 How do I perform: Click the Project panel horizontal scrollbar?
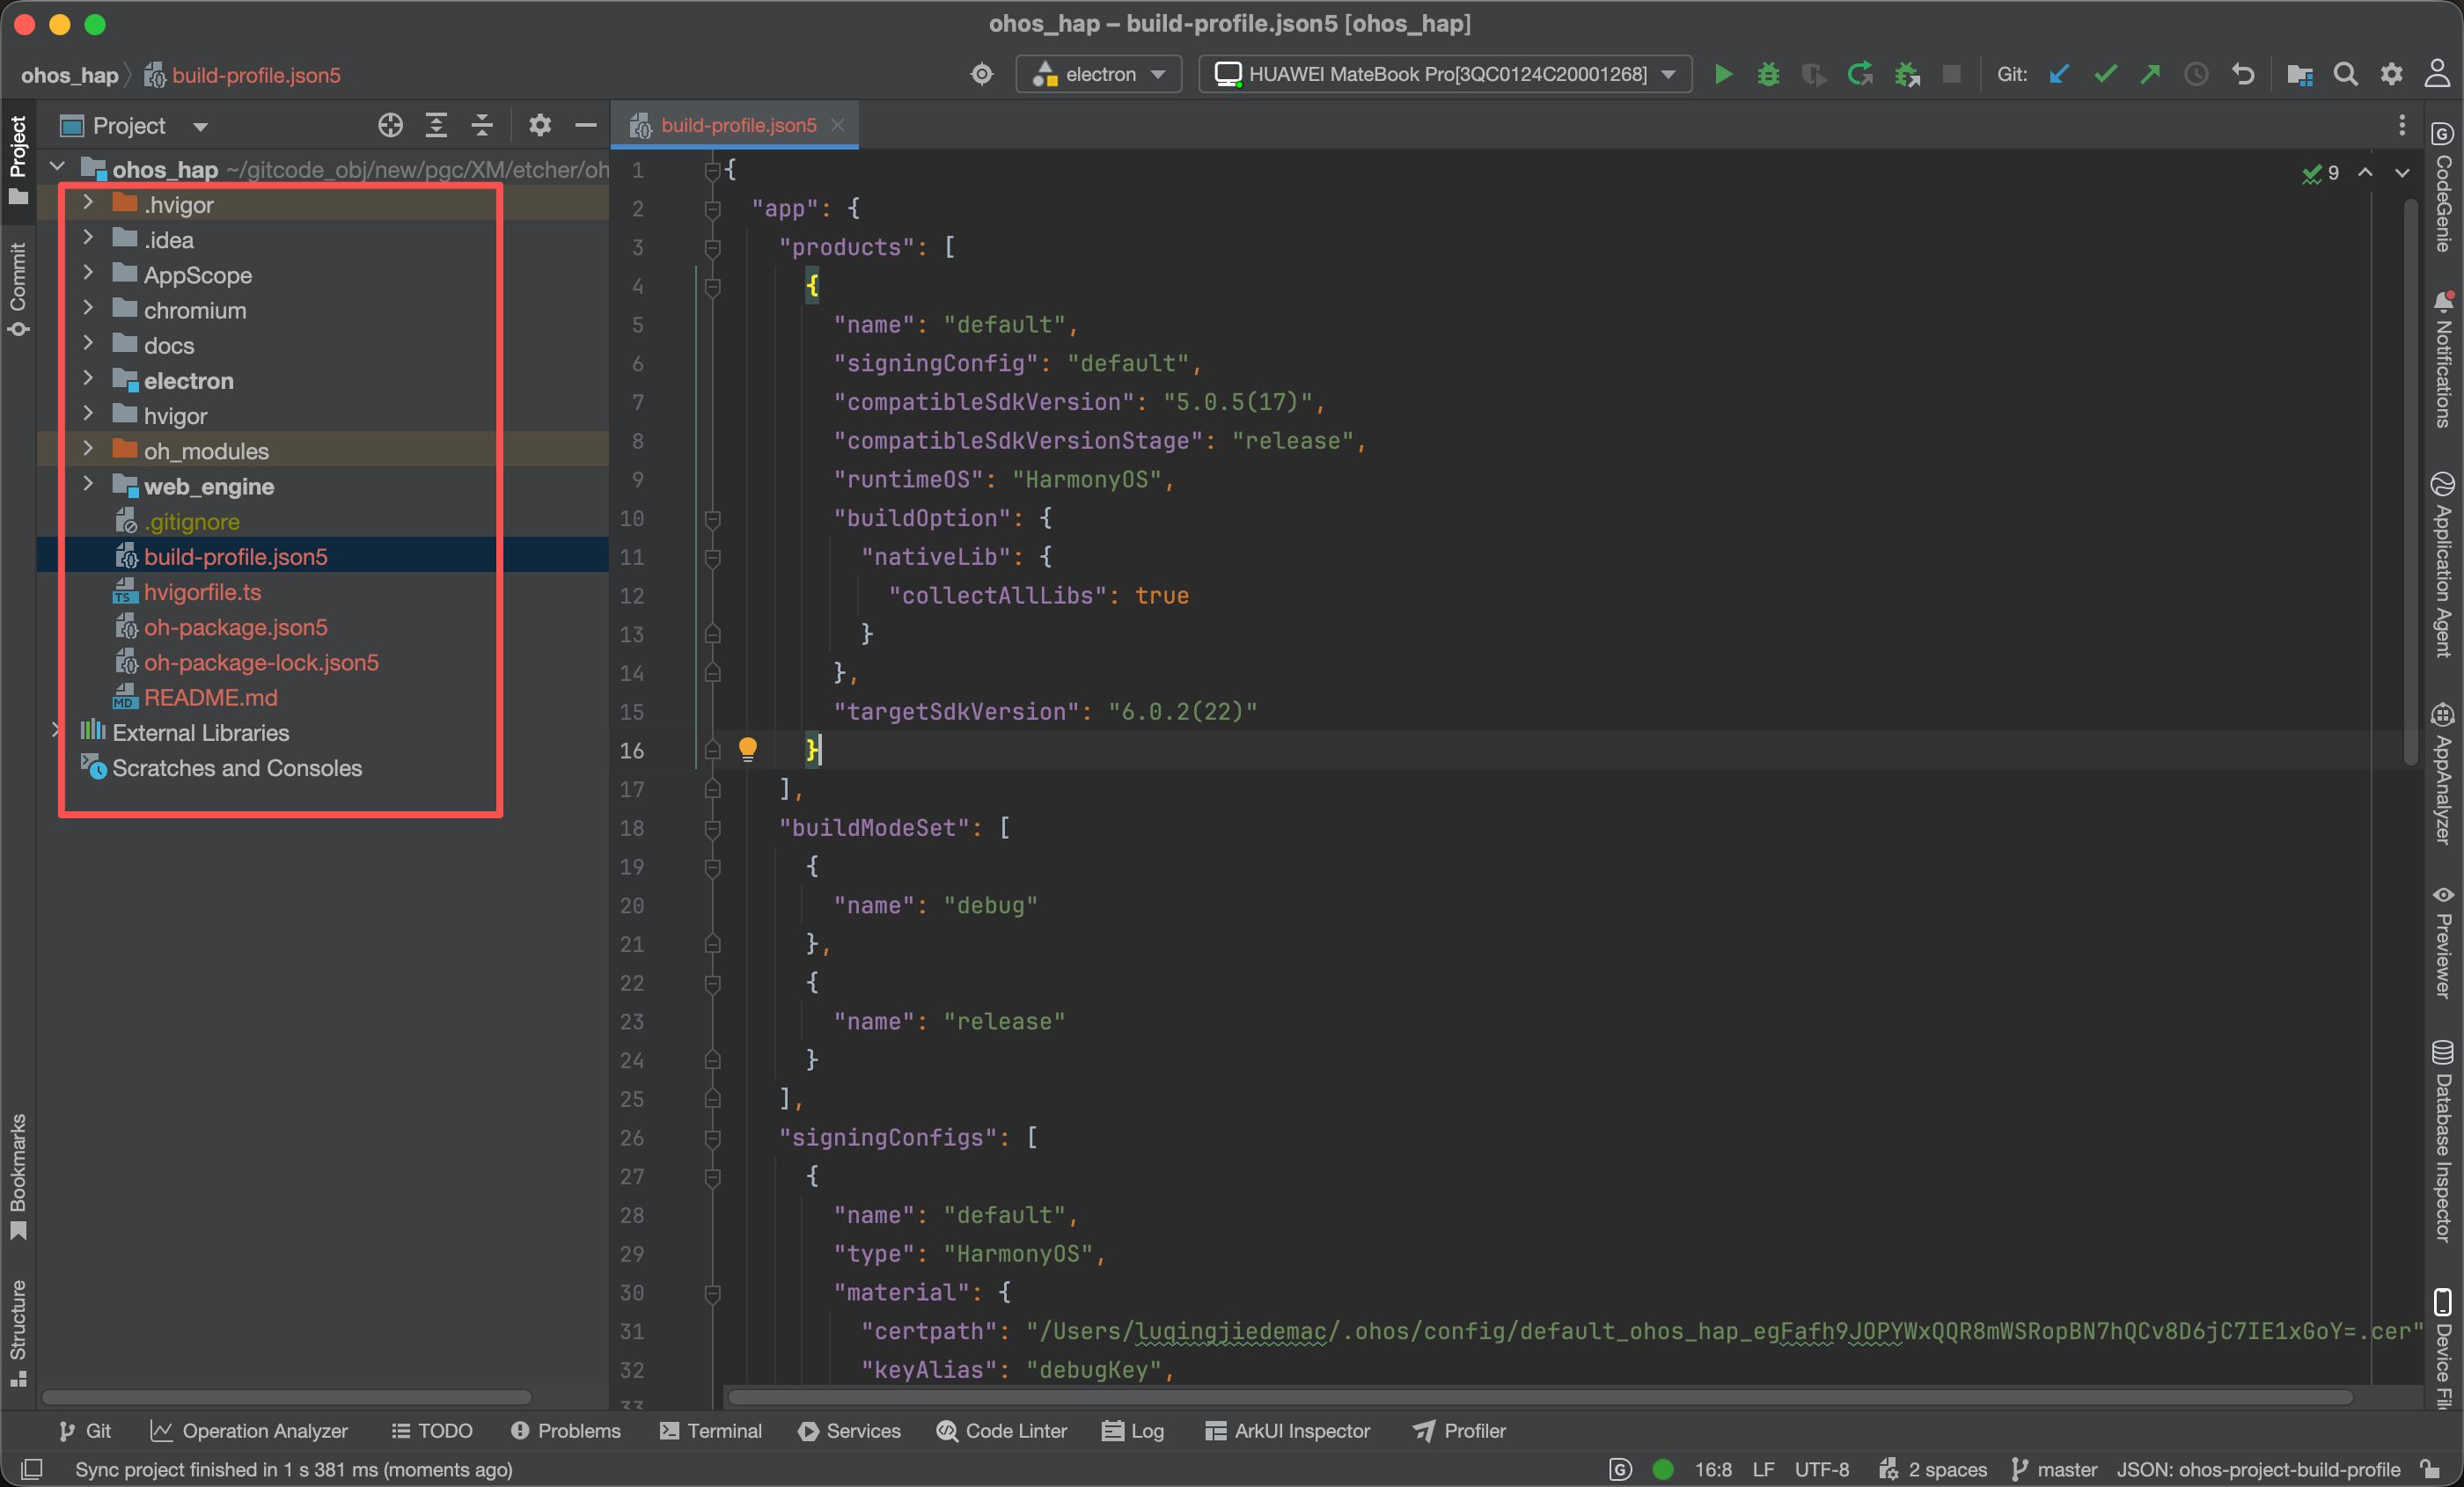[286, 1396]
